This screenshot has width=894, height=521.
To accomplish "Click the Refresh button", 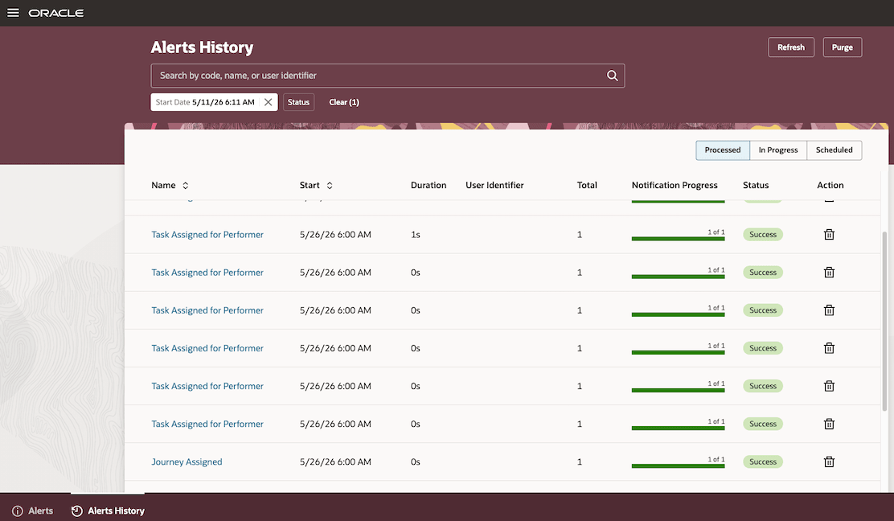I will [791, 47].
